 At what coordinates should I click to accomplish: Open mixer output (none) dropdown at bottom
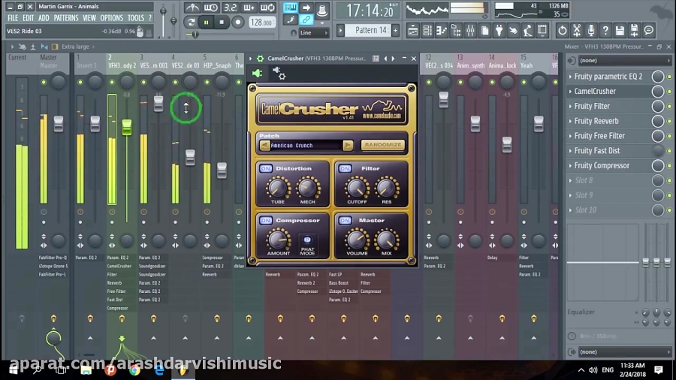[624, 352]
